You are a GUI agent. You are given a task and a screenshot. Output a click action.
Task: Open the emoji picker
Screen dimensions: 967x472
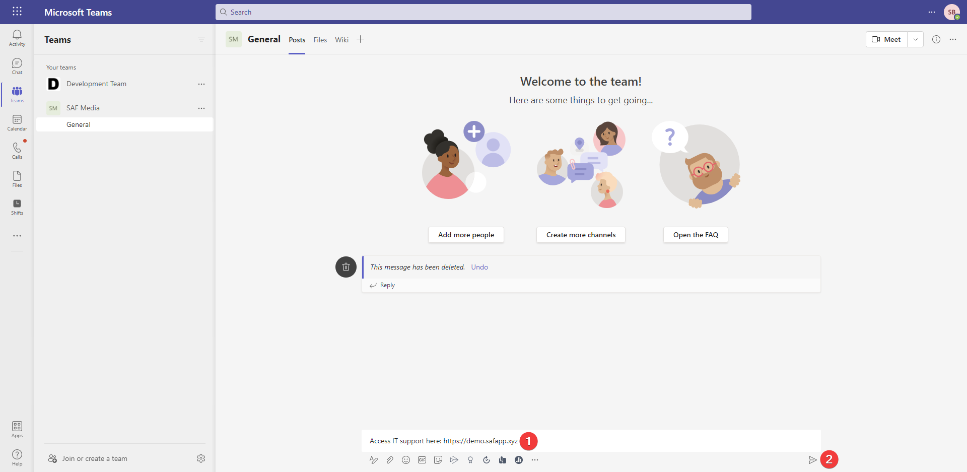tap(406, 460)
